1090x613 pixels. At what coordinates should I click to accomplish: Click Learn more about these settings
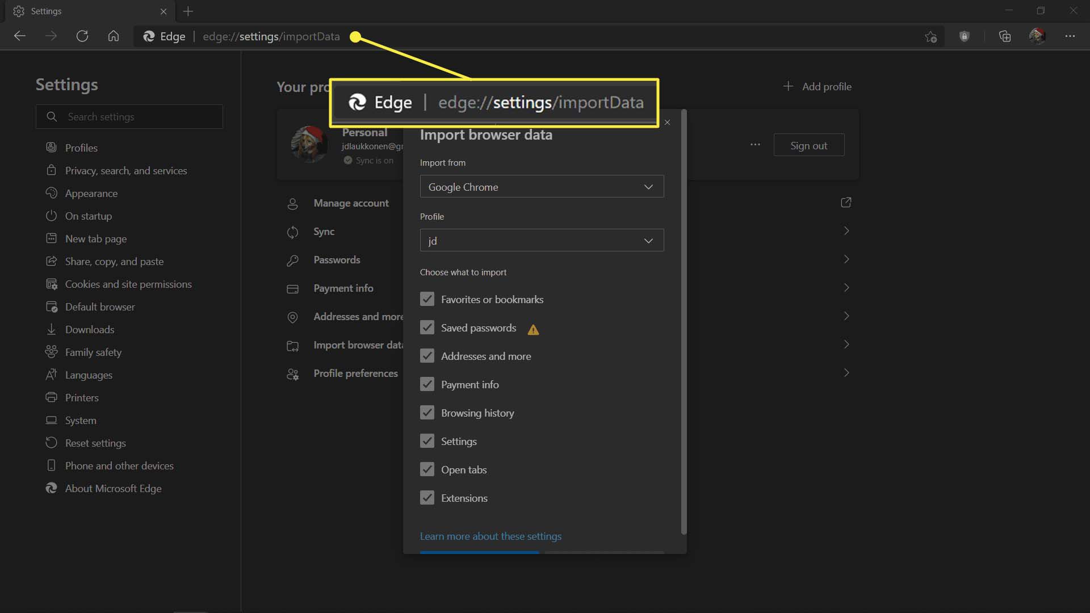(x=491, y=535)
